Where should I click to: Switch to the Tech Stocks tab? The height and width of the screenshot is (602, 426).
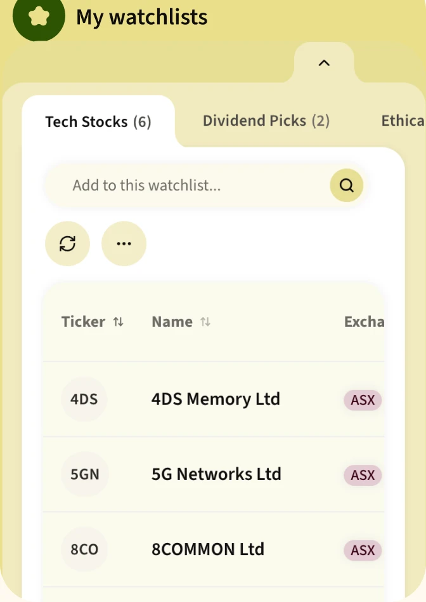pos(98,122)
